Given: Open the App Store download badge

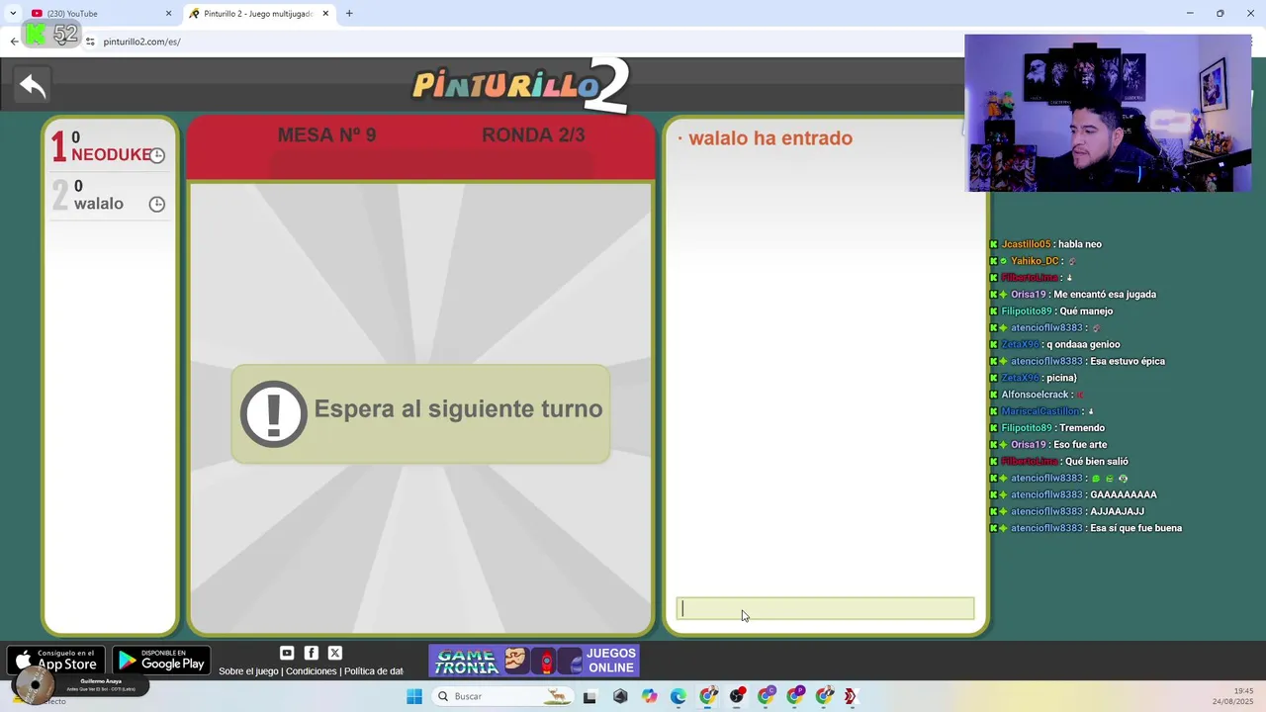Looking at the screenshot, I should (55, 660).
